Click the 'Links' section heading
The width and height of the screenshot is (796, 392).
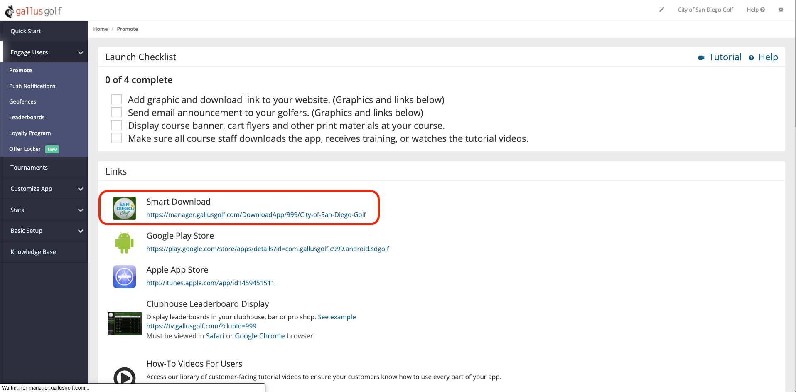[116, 172]
